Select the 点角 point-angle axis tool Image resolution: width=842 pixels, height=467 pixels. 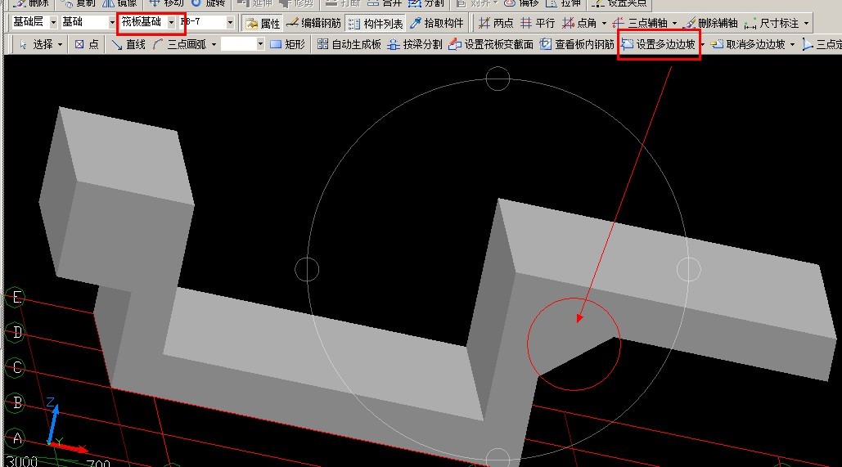point(580,23)
